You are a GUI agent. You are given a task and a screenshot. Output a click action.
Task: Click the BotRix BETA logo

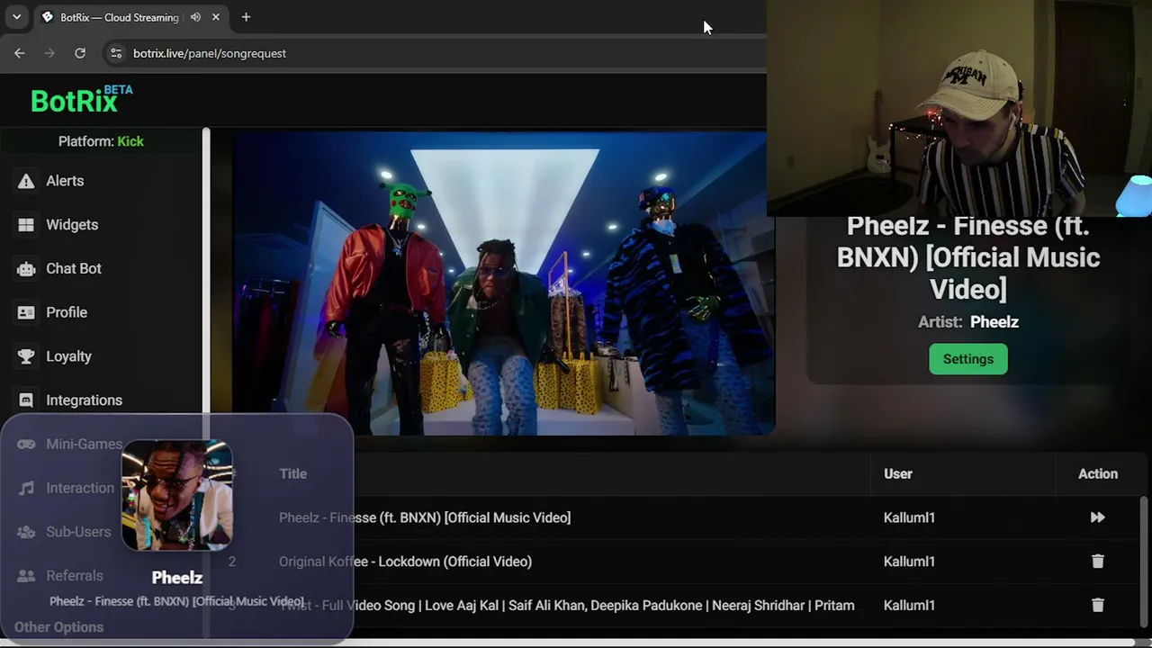tap(81, 100)
